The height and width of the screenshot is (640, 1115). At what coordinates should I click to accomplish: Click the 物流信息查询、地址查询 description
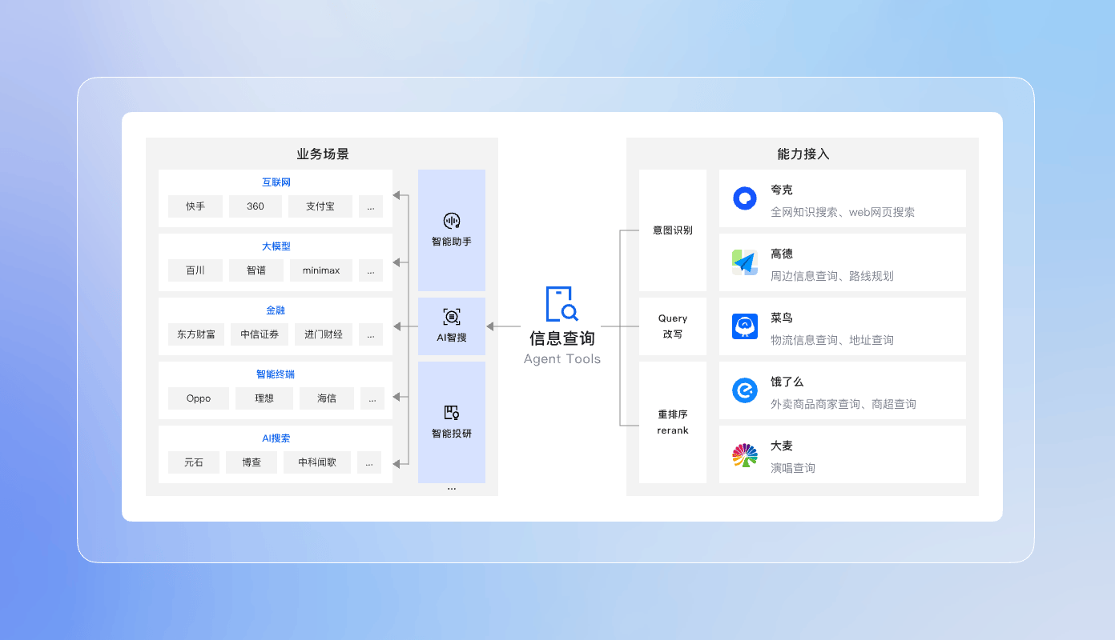pos(832,340)
